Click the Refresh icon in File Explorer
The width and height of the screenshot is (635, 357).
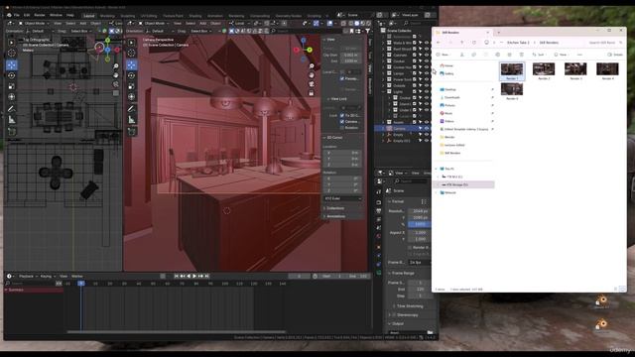(x=474, y=43)
